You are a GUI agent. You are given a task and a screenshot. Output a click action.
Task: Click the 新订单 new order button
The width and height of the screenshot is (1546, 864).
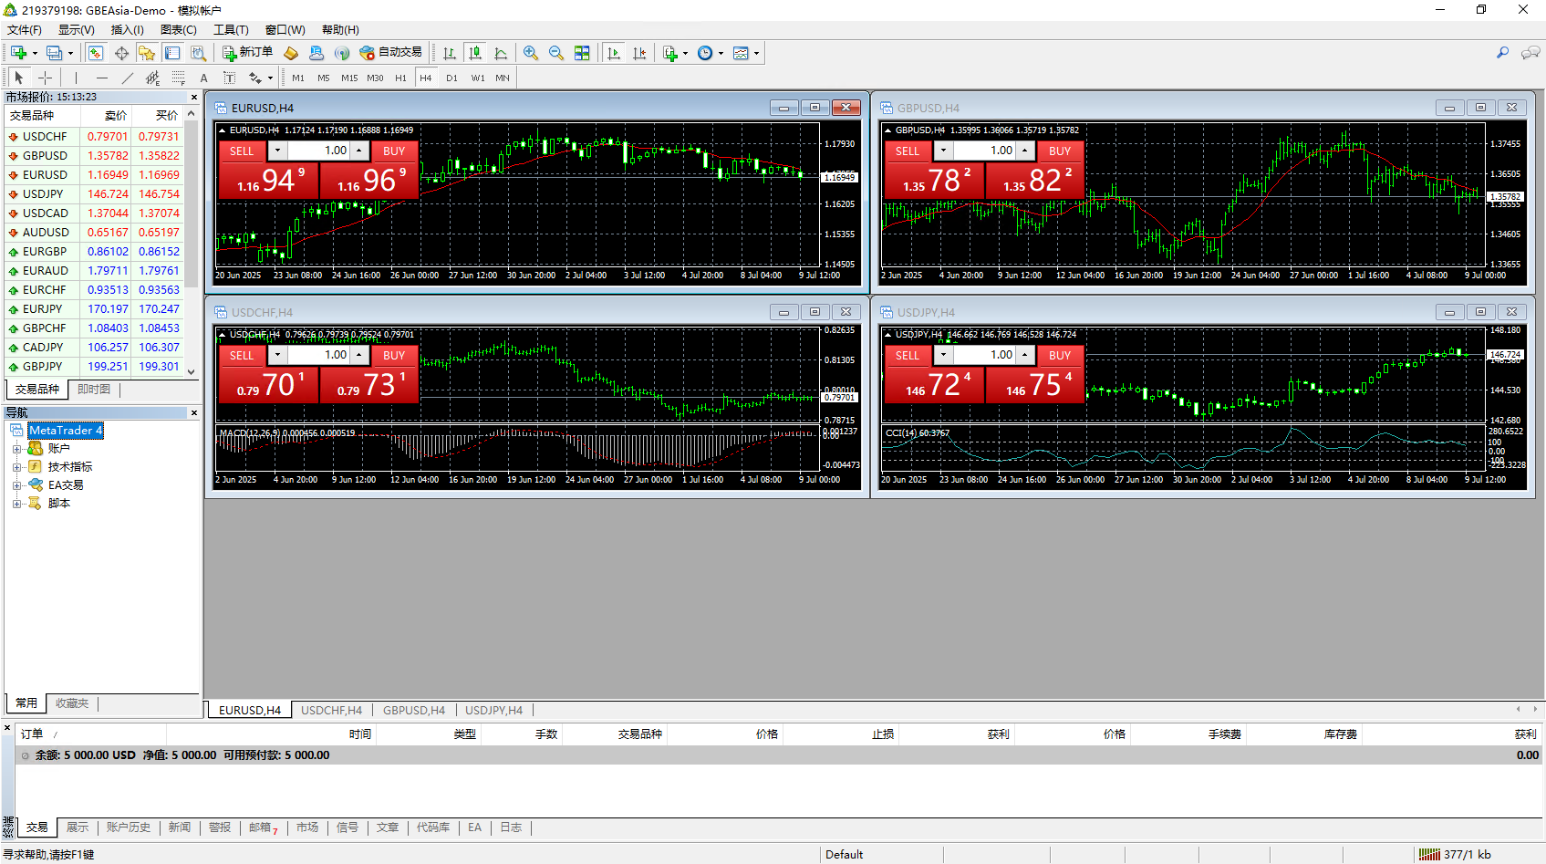(x=247, y=53)
